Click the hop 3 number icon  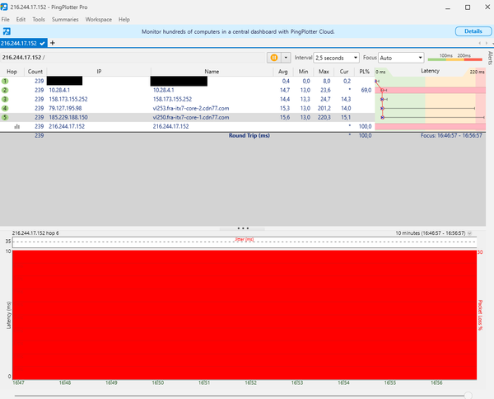tap(5, 99)
